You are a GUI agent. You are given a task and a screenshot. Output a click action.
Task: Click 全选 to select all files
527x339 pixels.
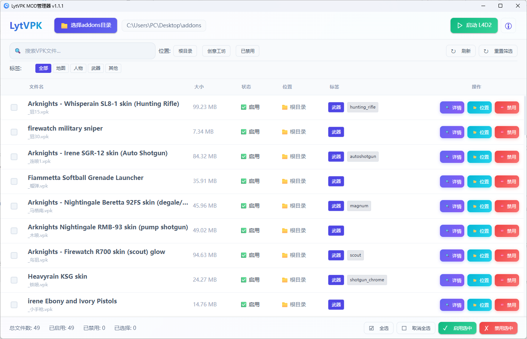point(379,328)
